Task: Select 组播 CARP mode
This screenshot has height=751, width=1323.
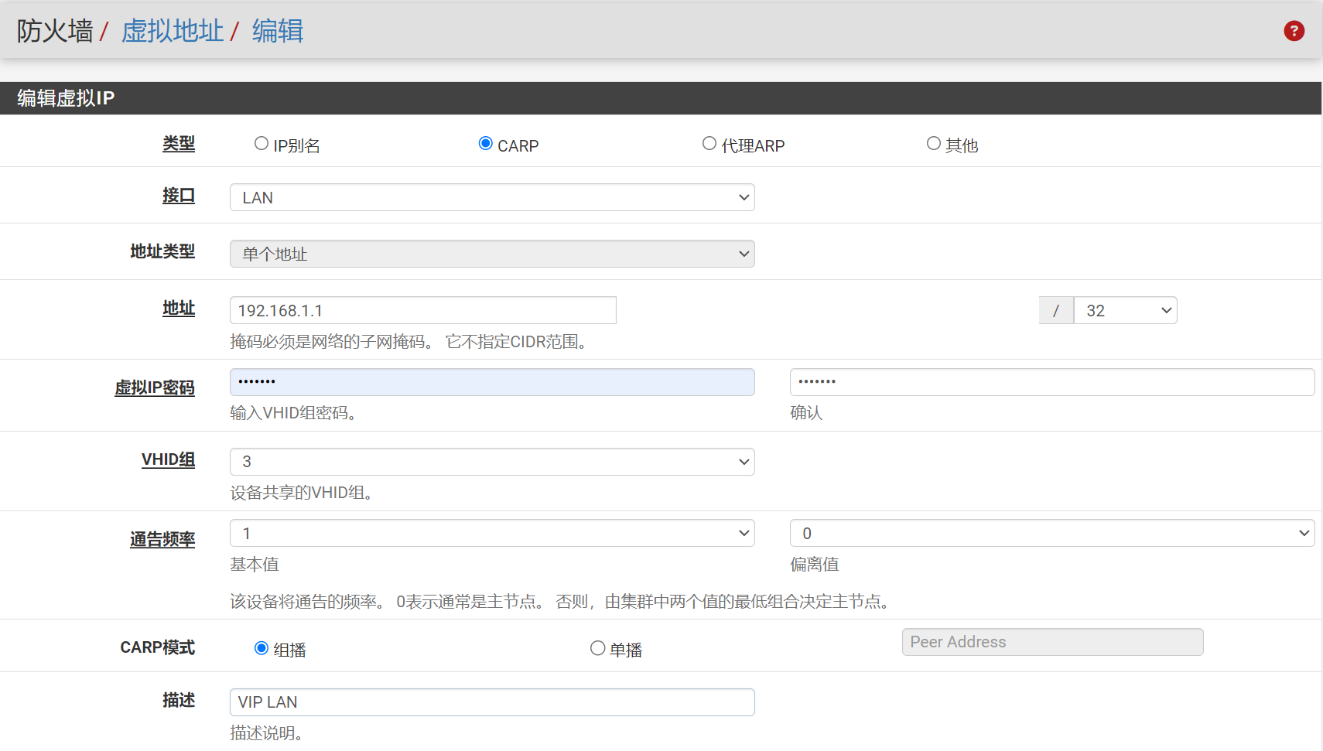Action: click(x=262, y=648)
